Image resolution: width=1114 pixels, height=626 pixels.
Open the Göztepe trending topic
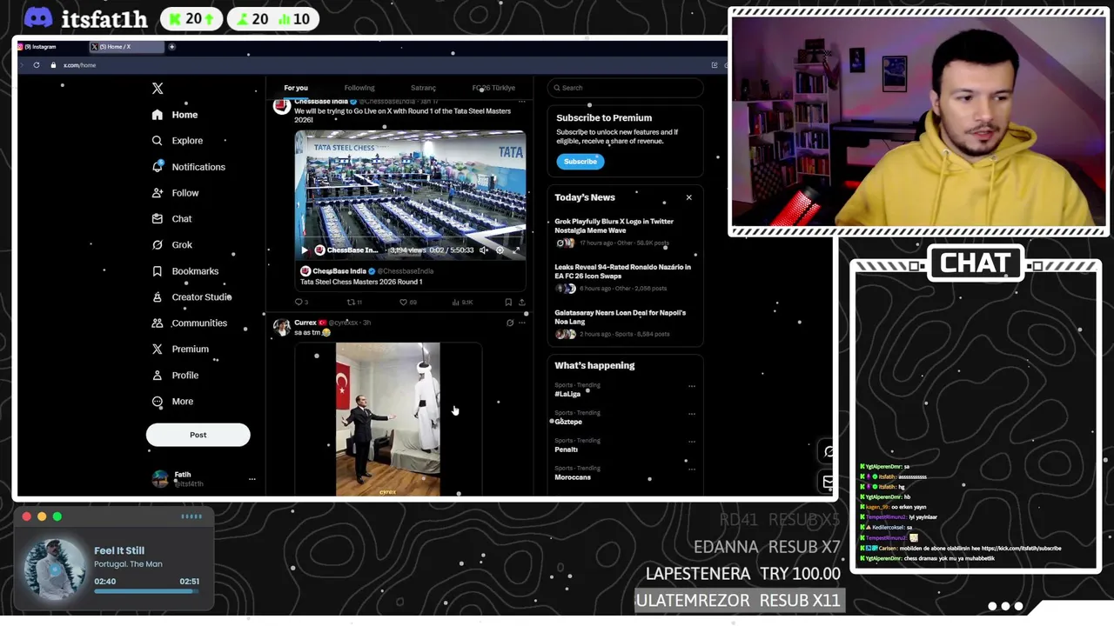click(x=568, y=422)
